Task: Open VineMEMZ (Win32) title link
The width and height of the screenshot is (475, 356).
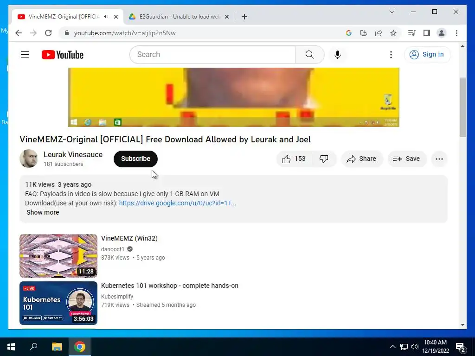Action: (x=129, y=238)
